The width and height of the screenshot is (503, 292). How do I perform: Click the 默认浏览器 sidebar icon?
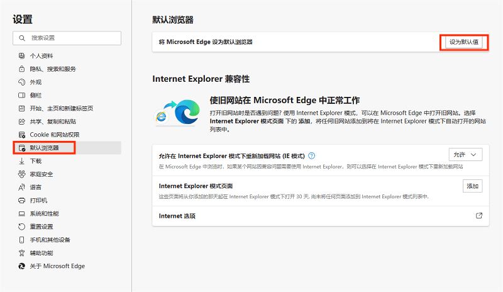tap(21, 148)
